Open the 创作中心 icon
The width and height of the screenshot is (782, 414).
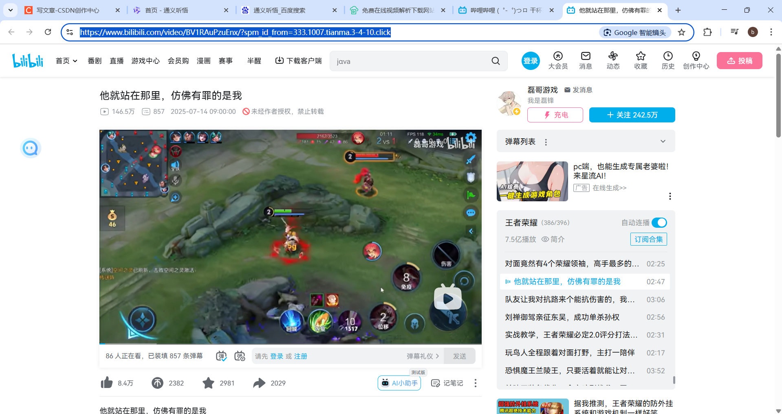pyautogui.click(x=696, y=61)
